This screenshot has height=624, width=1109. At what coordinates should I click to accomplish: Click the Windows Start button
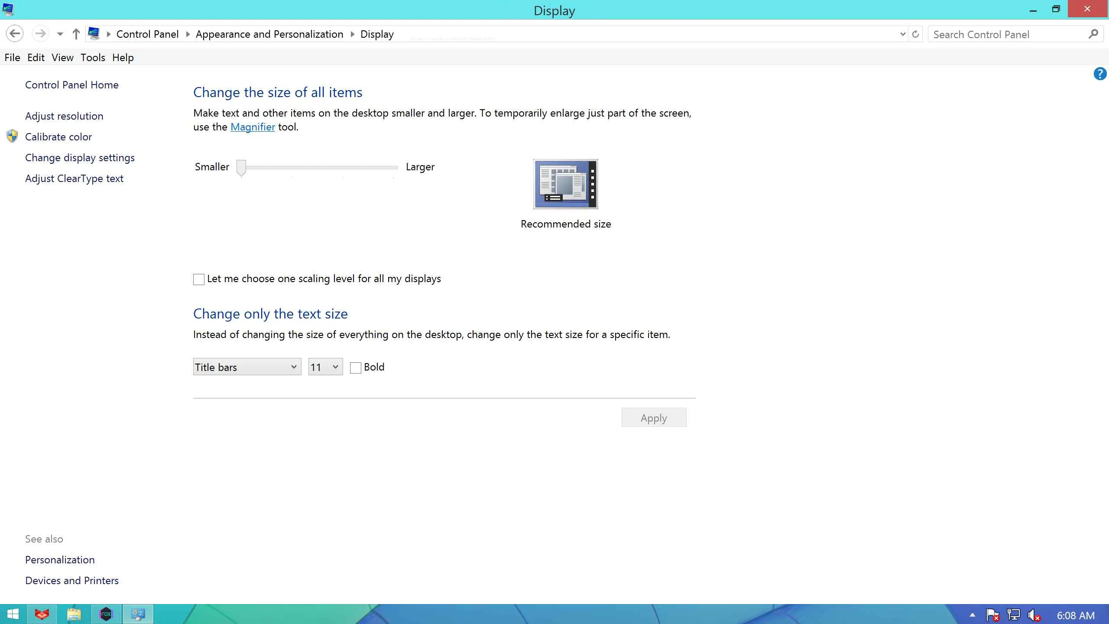[13, 614]
